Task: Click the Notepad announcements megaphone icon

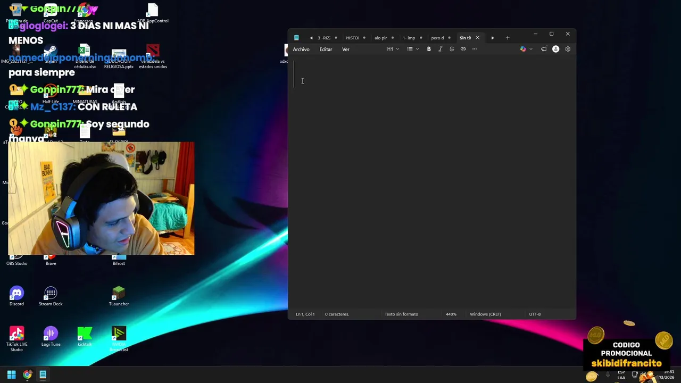Action: pyautogui.click(x=544, y=49)
